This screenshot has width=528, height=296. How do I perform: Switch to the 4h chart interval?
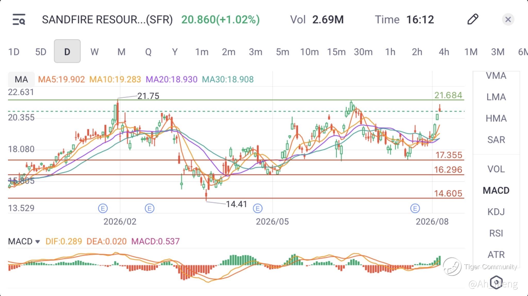click(x=444, y=52)
